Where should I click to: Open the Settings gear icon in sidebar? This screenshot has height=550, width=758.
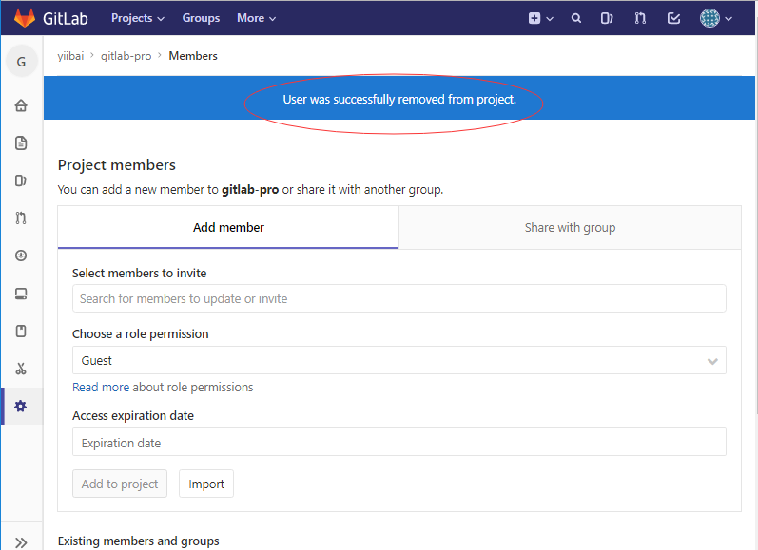pos(21,407)
